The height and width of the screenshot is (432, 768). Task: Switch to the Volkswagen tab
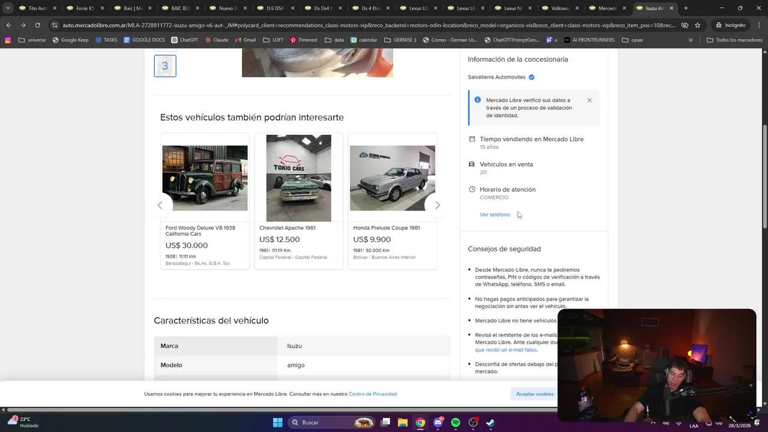coord(560,8)
